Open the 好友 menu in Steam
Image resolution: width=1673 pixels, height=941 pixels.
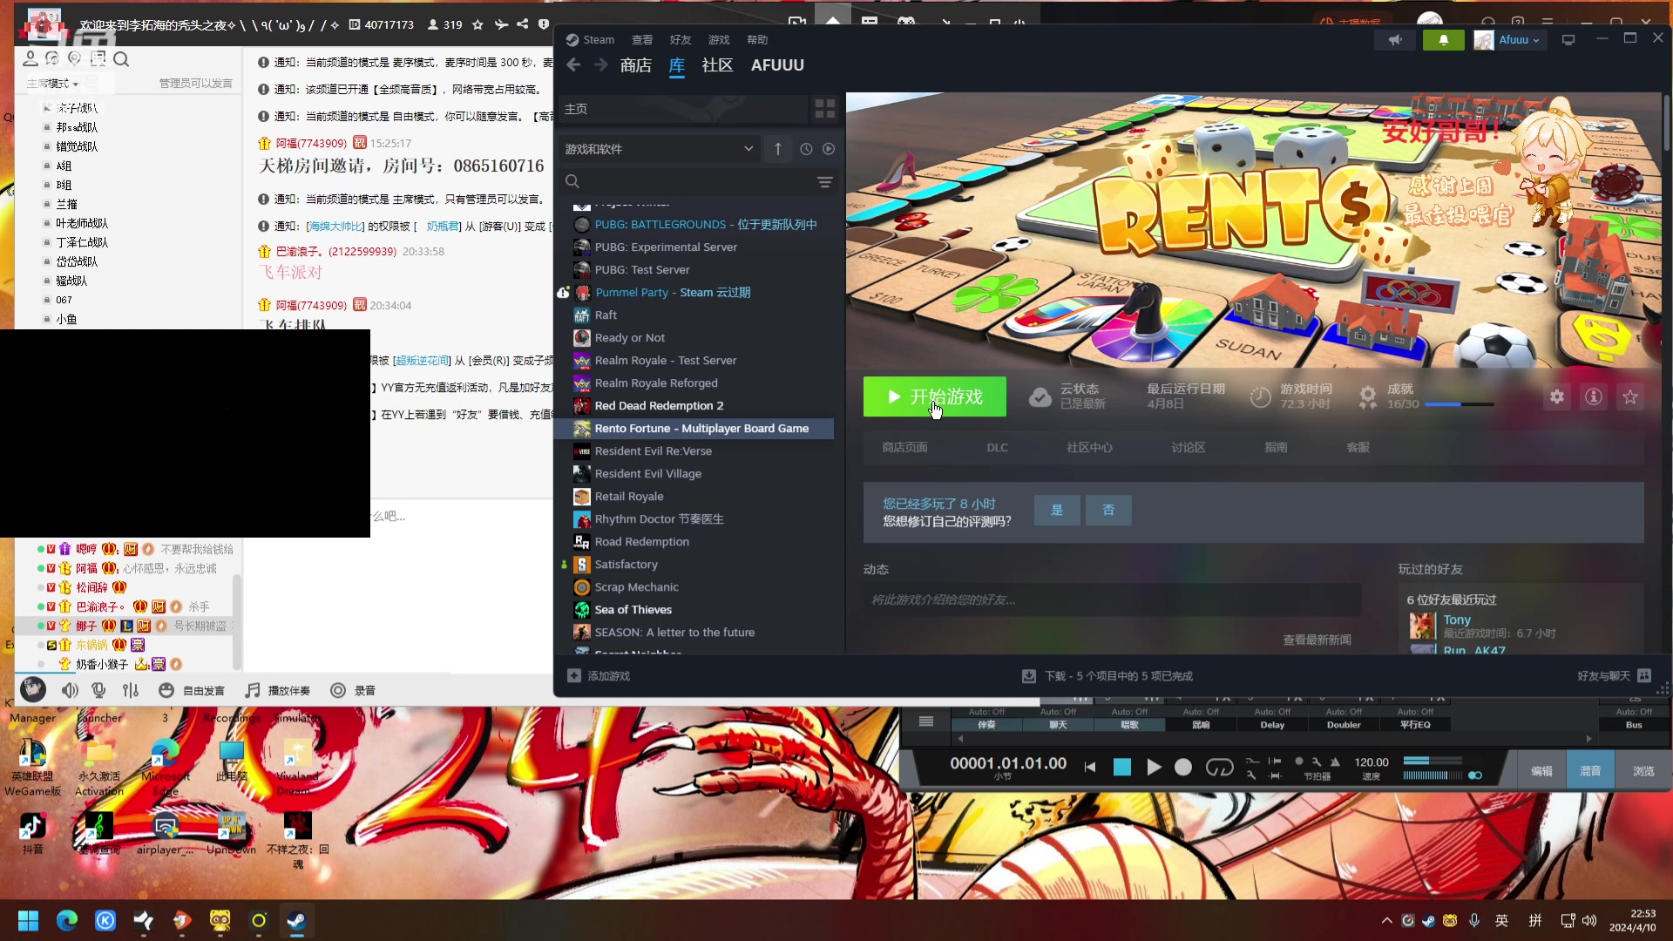point(681,40)
